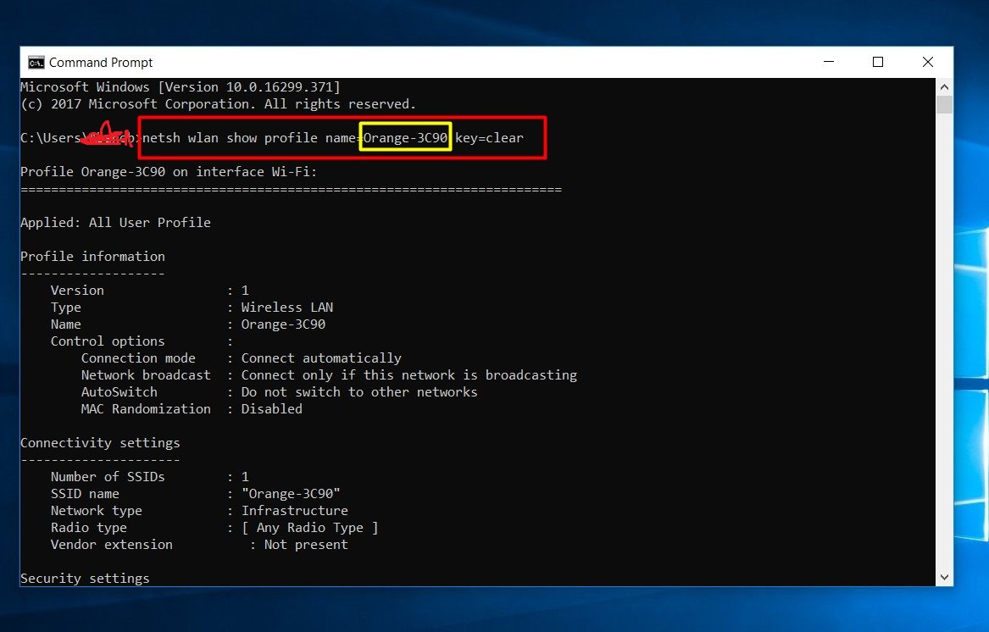Image resolution: width=989 pixels, height=632 pixels.
Task: Click the "Infrastructure" network type value
Action: point(294,511)
